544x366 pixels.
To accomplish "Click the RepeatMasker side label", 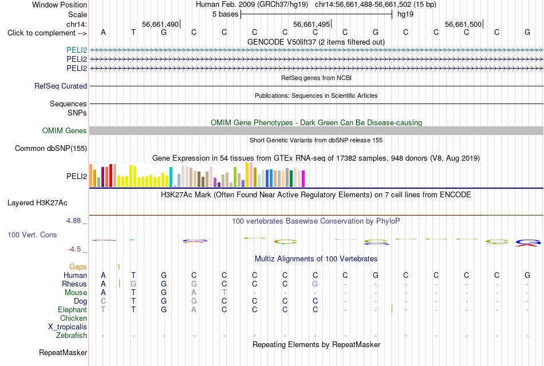I will [63, 352].
